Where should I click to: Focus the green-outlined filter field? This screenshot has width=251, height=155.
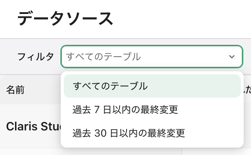(146, 57)
